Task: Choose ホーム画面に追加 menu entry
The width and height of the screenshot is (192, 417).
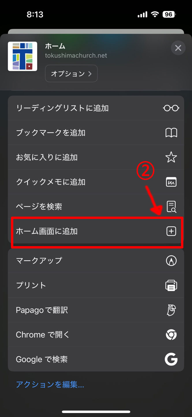Action: click(x=96, y=231)
